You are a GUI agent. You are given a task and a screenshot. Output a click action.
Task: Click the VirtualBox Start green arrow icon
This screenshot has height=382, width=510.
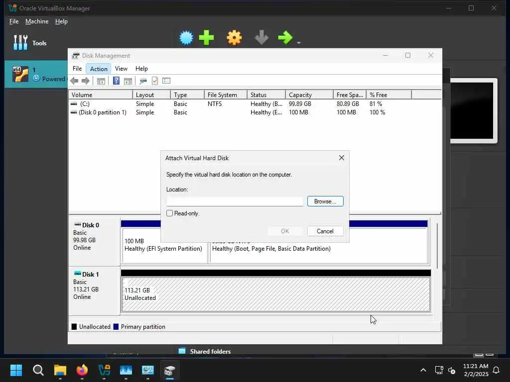[x=285, y=38]
